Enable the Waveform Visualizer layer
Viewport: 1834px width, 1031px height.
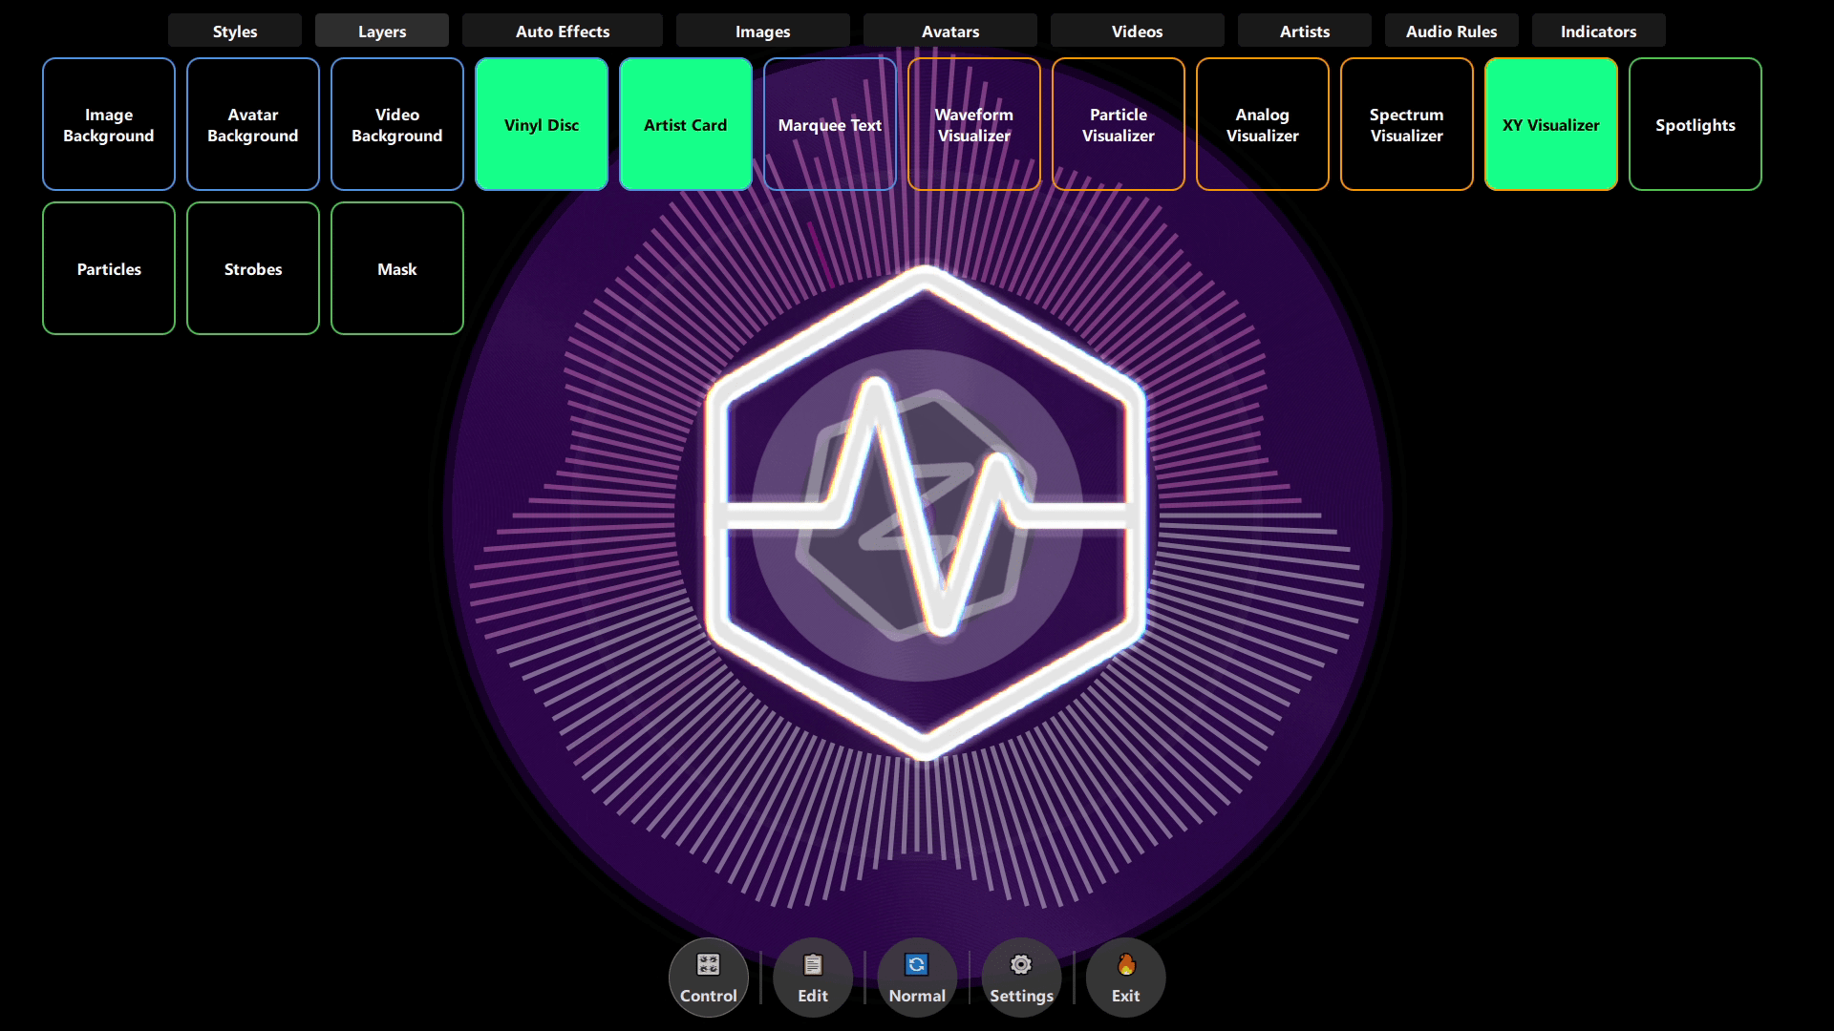pyautogui.click(x=973, y=125)
